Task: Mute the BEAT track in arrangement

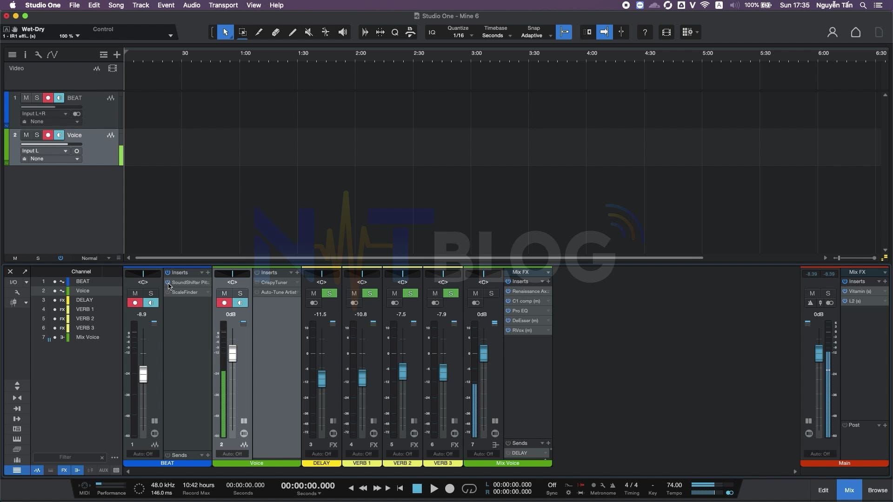Action: [x=26, y=98]
